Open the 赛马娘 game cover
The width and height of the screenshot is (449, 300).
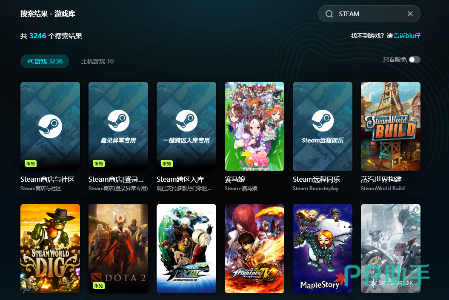pos(254,126)
